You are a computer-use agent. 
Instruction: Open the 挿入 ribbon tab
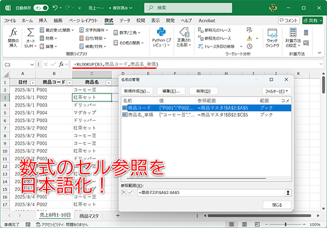(x=43, y=21)
